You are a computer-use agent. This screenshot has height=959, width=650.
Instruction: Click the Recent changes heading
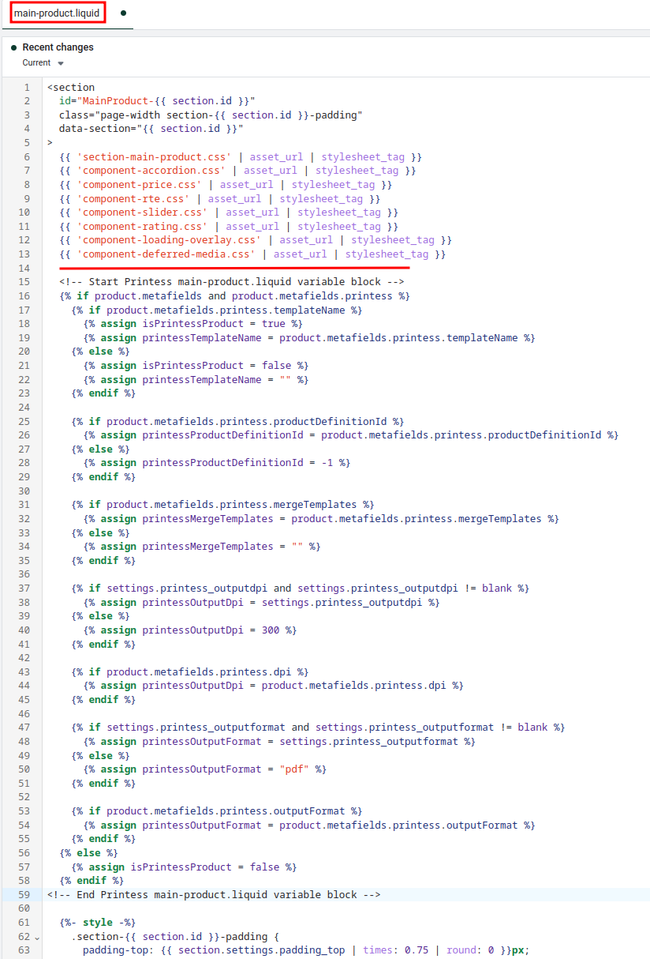(58, 47)
